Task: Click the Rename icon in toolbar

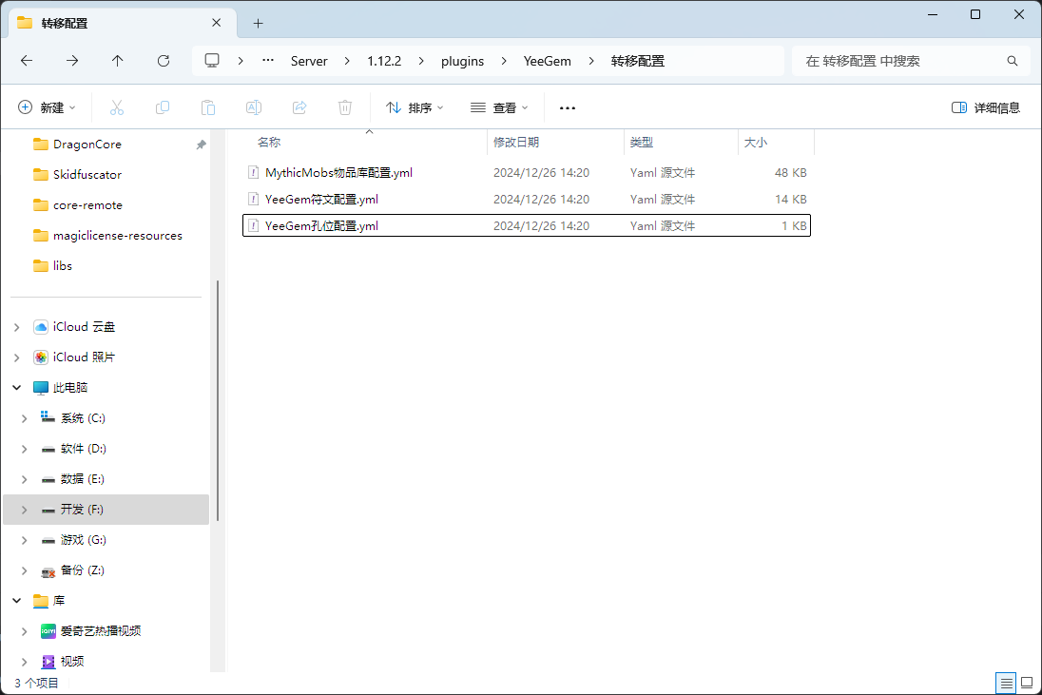Action: pos(254,107)
